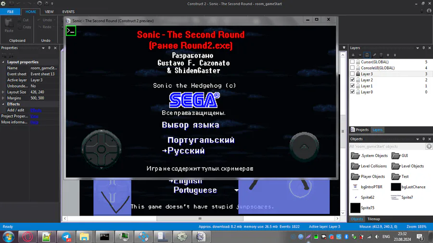Switch to the Projects panel tab
Image resolution: width=433 pixels, height=243 pixels.
tap(359, 130)
